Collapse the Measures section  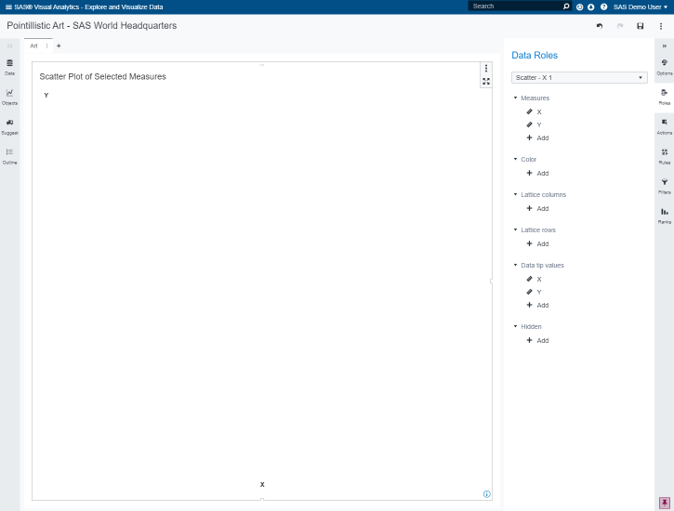coord(515,98)
